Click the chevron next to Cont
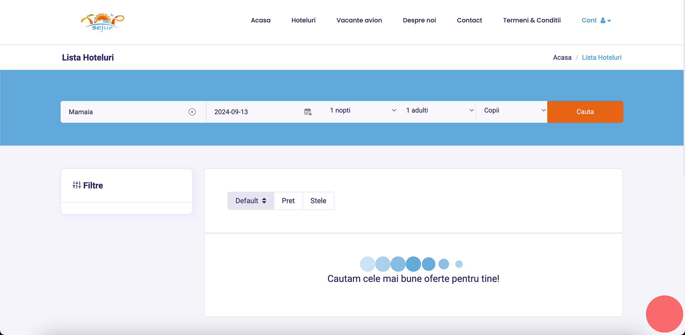Image resolution: width=685 pixels, height=335 pixels. tap(609, 21)
